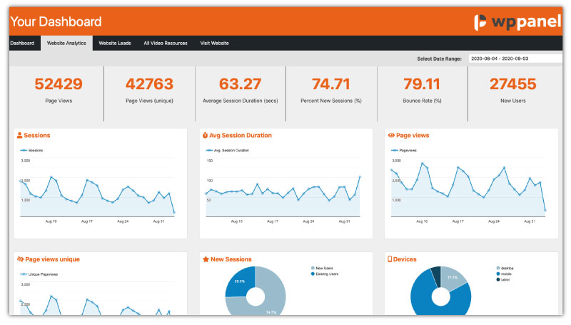The height and width of the screenshot is (325, 571).
Task: Toggle the Avg. Session Duration legend marker
Action: click(209, 151)
